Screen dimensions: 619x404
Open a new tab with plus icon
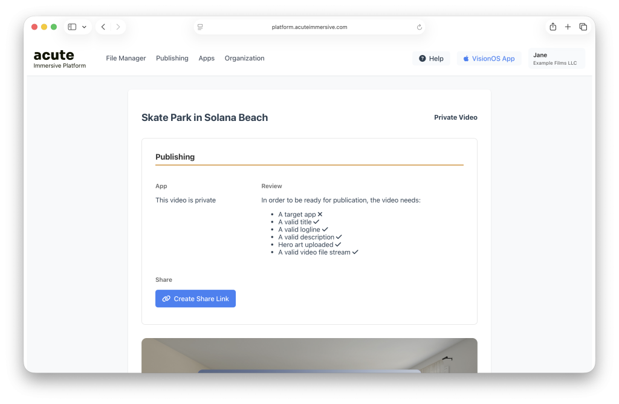[x=568, y=27]
